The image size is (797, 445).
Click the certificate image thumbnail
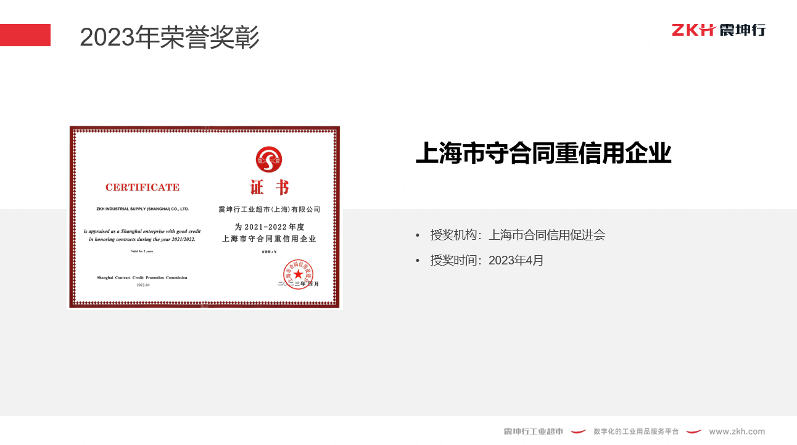coord(204,217)
